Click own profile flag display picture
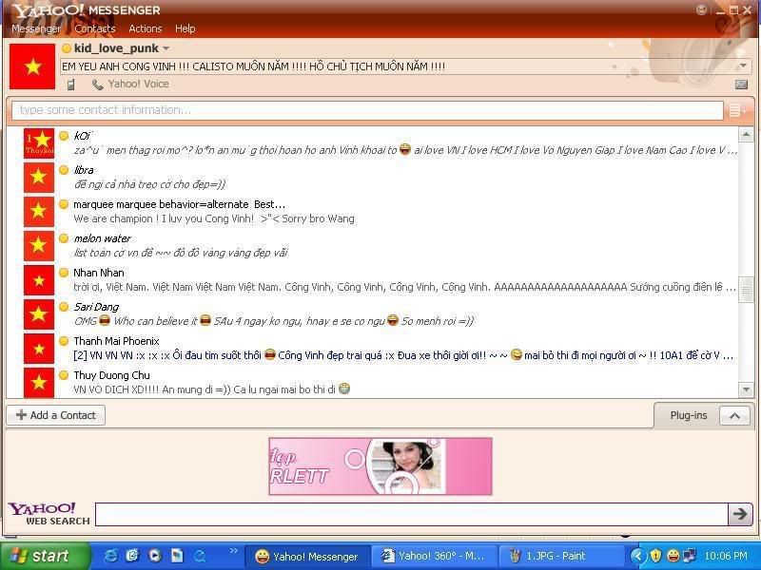Viewport: 761px width, 570px height. pos(33,66)
